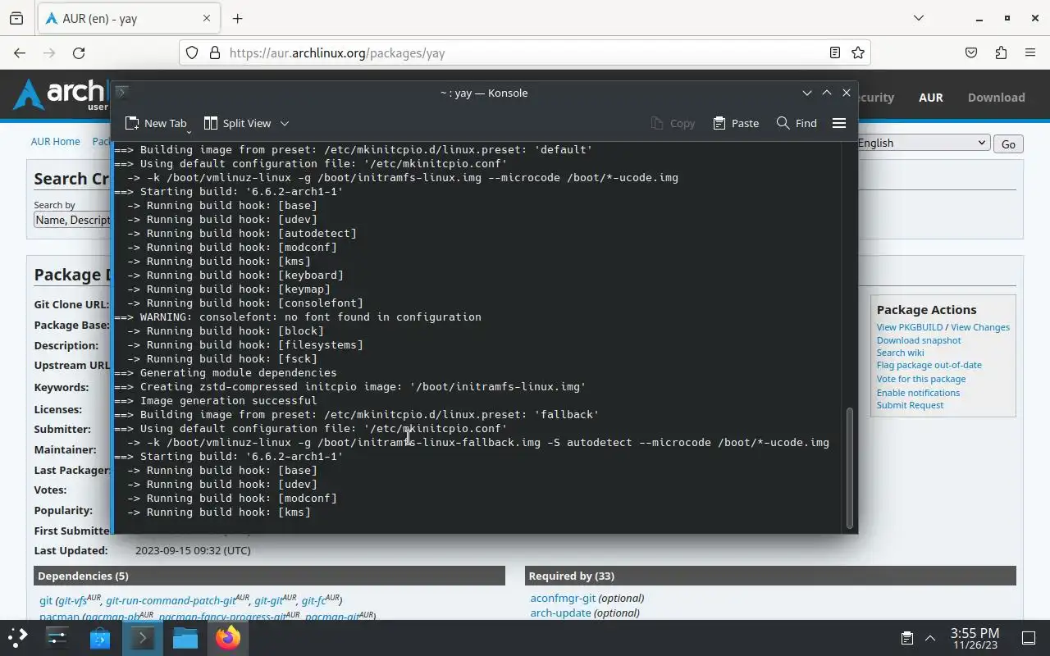The image size is (1050, 656).
Task: Open aconfmgr-git required-by link
Action: pos(563,599)
